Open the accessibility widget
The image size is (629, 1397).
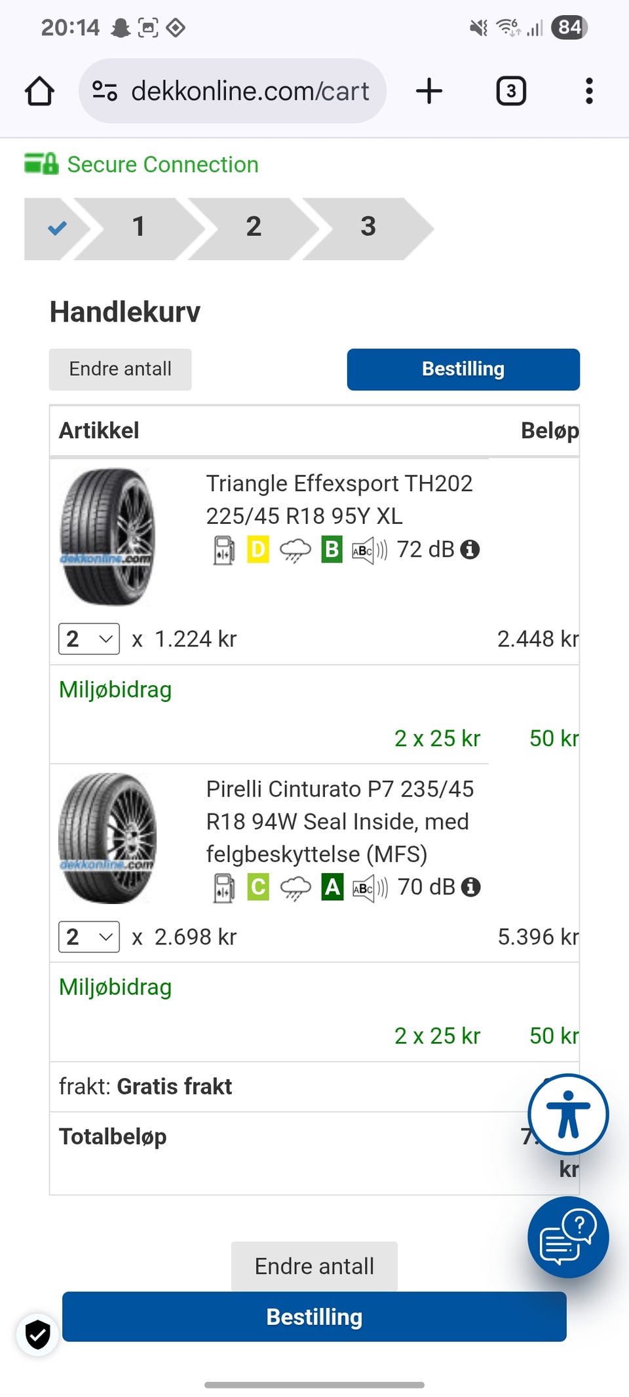click(x=568, y=1113)
